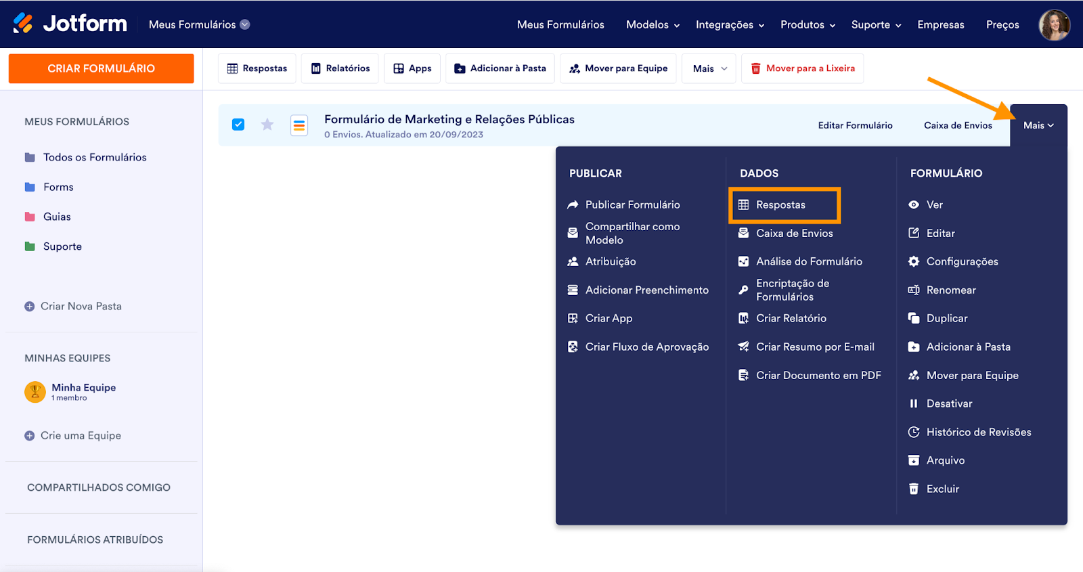Click the eye icon next to Ver

tap(914, 204)
